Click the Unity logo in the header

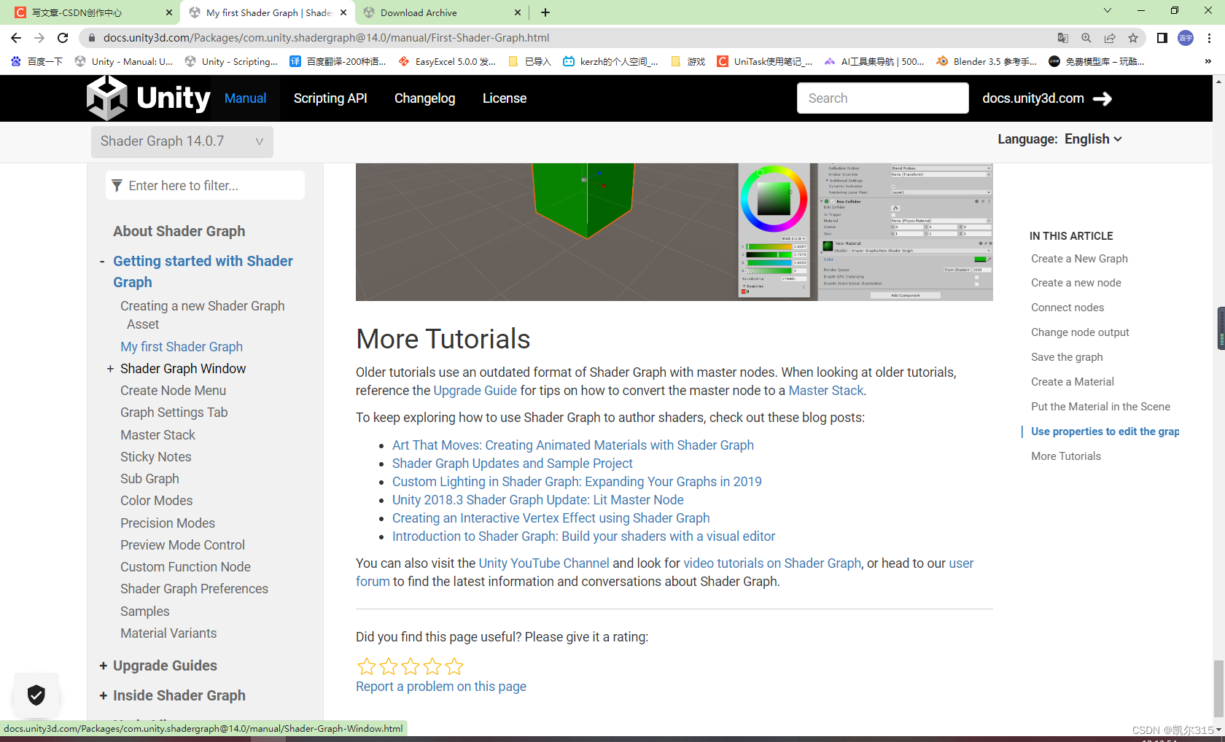tap(148, 98)
